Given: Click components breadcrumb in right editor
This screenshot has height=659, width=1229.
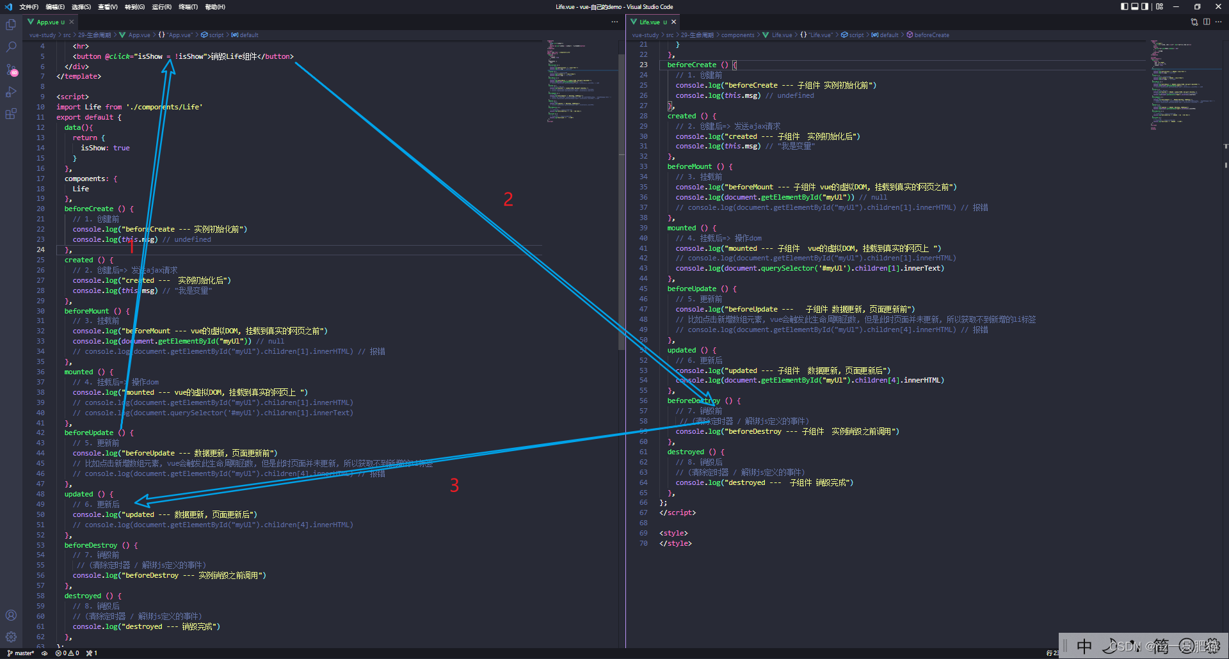Looking at the screenshot, I should coord(737,35).
